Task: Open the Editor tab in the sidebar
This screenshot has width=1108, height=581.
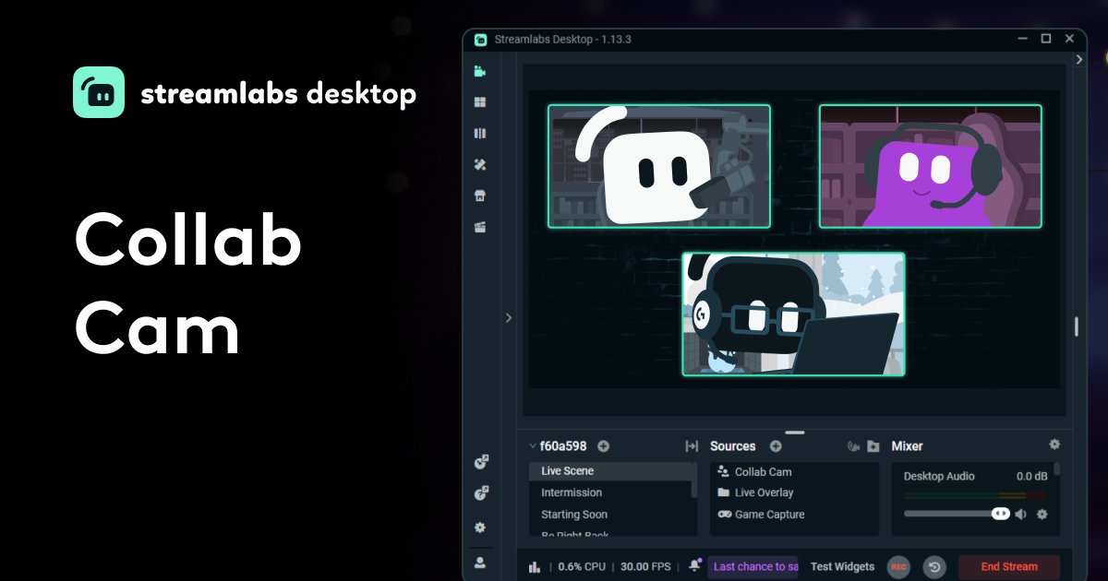Action: click(x=479, y=71)
